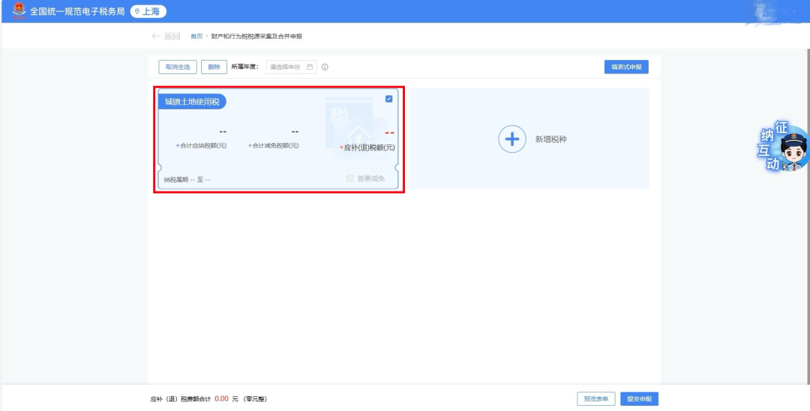The image size is (810, 411).
Task: Uncheck the 城镇土地使用税 card checkbox
Action: click(388, 99)
